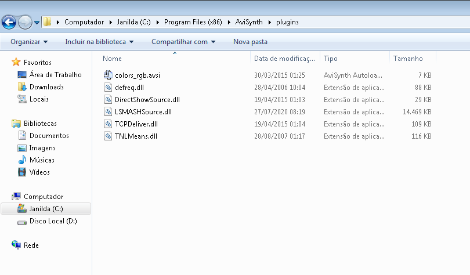
Task: Select file colors_rgb.avsi
Action: point(138,75)
